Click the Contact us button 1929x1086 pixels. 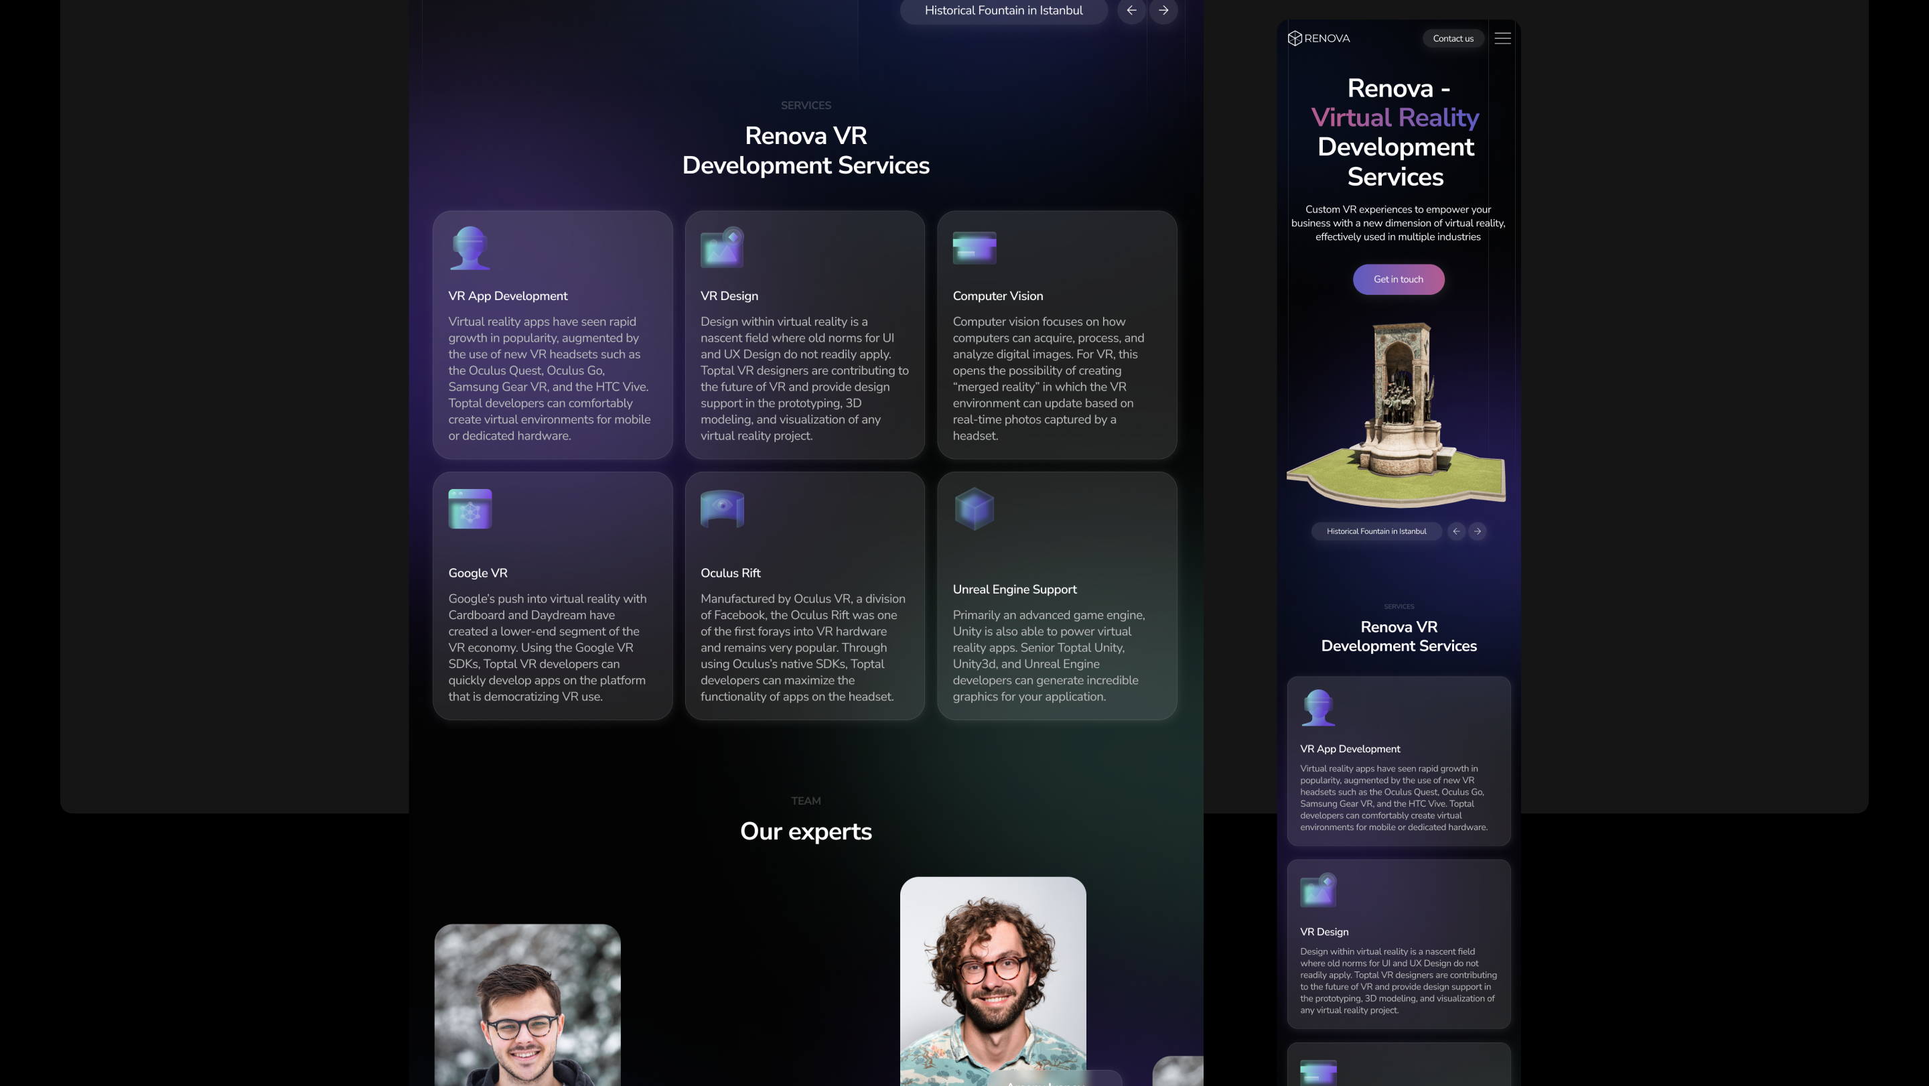1453,38
